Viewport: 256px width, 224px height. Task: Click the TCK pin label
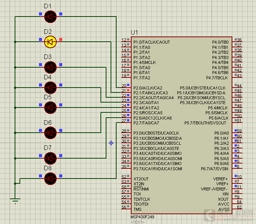point(137,194)
